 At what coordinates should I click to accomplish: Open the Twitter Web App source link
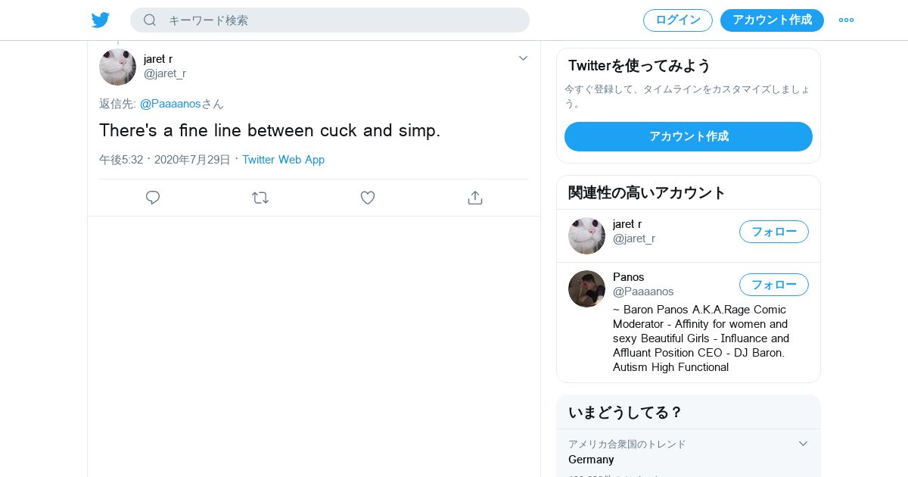point(283,160)
